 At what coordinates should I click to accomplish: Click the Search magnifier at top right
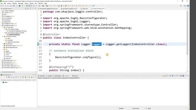click(181, 6)
